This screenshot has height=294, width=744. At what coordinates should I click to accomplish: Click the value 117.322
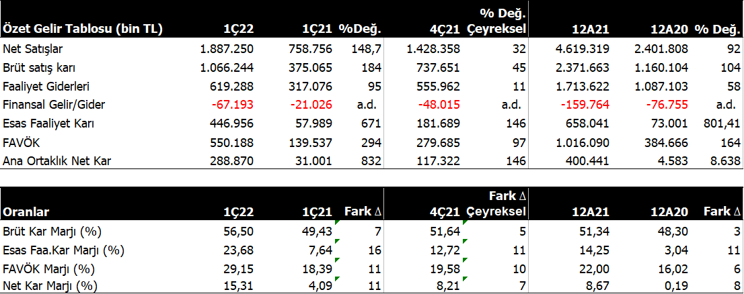(x=437, y=161)
